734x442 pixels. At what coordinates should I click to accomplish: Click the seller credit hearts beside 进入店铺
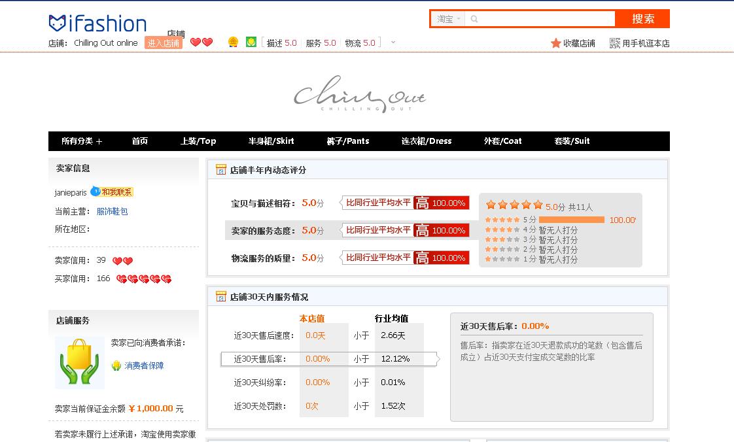tap(201, 42)
